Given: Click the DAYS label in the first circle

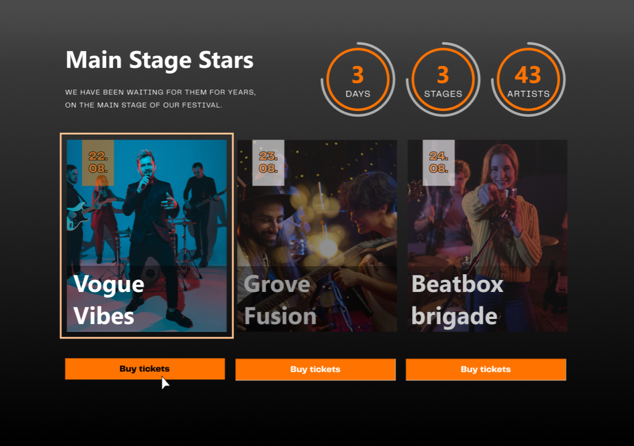Looking at the screenshot, I should point(358,94).
